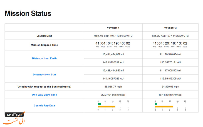Open the Cosmic Ray Data link
203x127 pixels.
(44, 106)
